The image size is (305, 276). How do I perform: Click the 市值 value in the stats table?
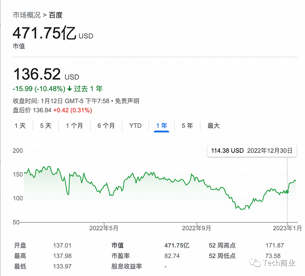(177, 246)
